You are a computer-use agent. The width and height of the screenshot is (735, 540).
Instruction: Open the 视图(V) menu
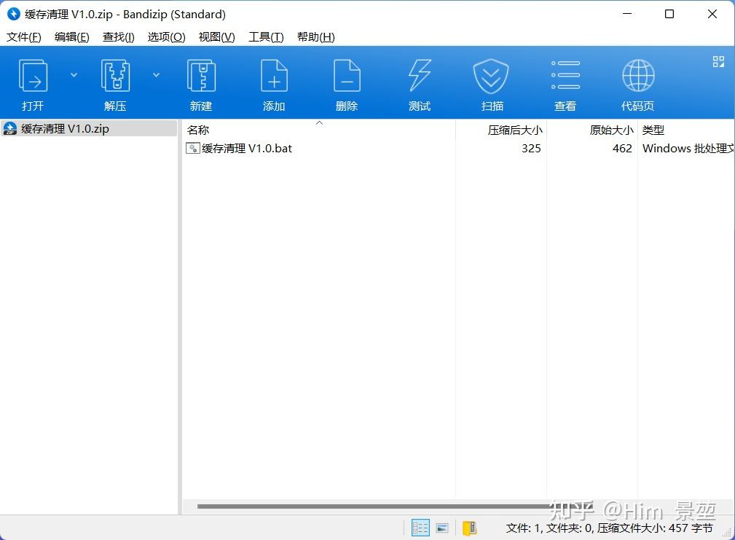tap(216, 37)
